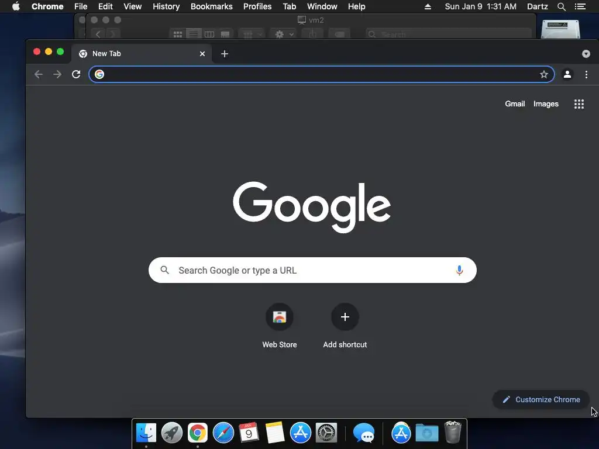
Task: Open the Messages chat bubble in dock
Action: [x=364, y=433]
